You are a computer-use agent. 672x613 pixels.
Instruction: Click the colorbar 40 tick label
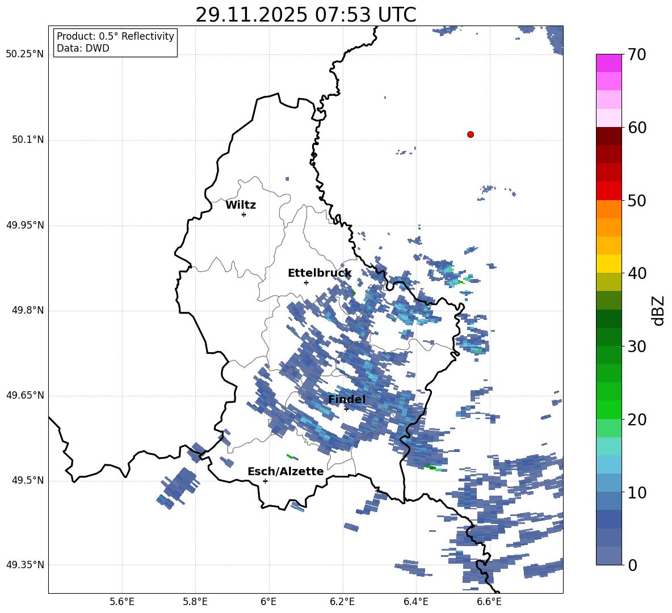coord(637,273)
